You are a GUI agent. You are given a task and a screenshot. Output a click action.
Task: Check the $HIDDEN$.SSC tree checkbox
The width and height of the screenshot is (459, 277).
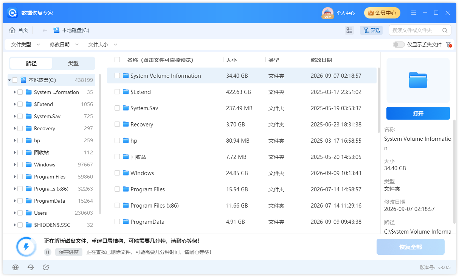tap(20, 225)
